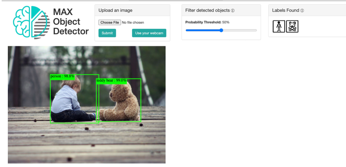Click the probability threshold slider handle
This screenshot has height=167, width=346.
click(x=221, y=30)
